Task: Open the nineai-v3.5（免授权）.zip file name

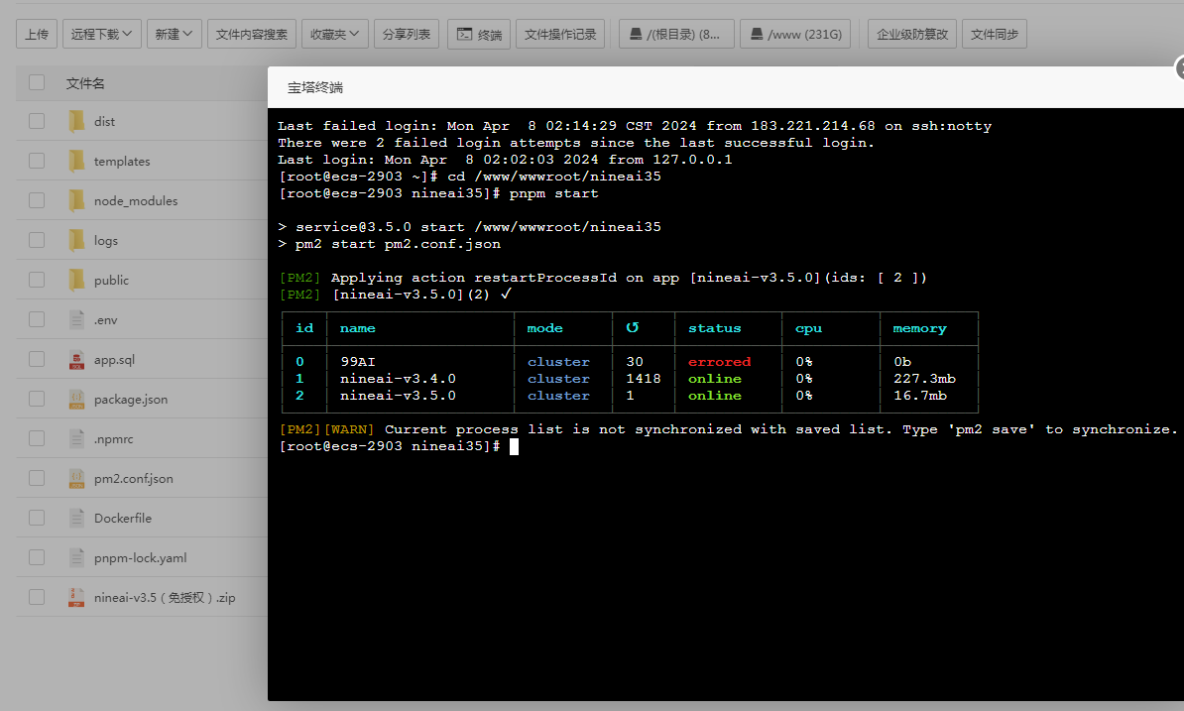Action: point(165,598)
